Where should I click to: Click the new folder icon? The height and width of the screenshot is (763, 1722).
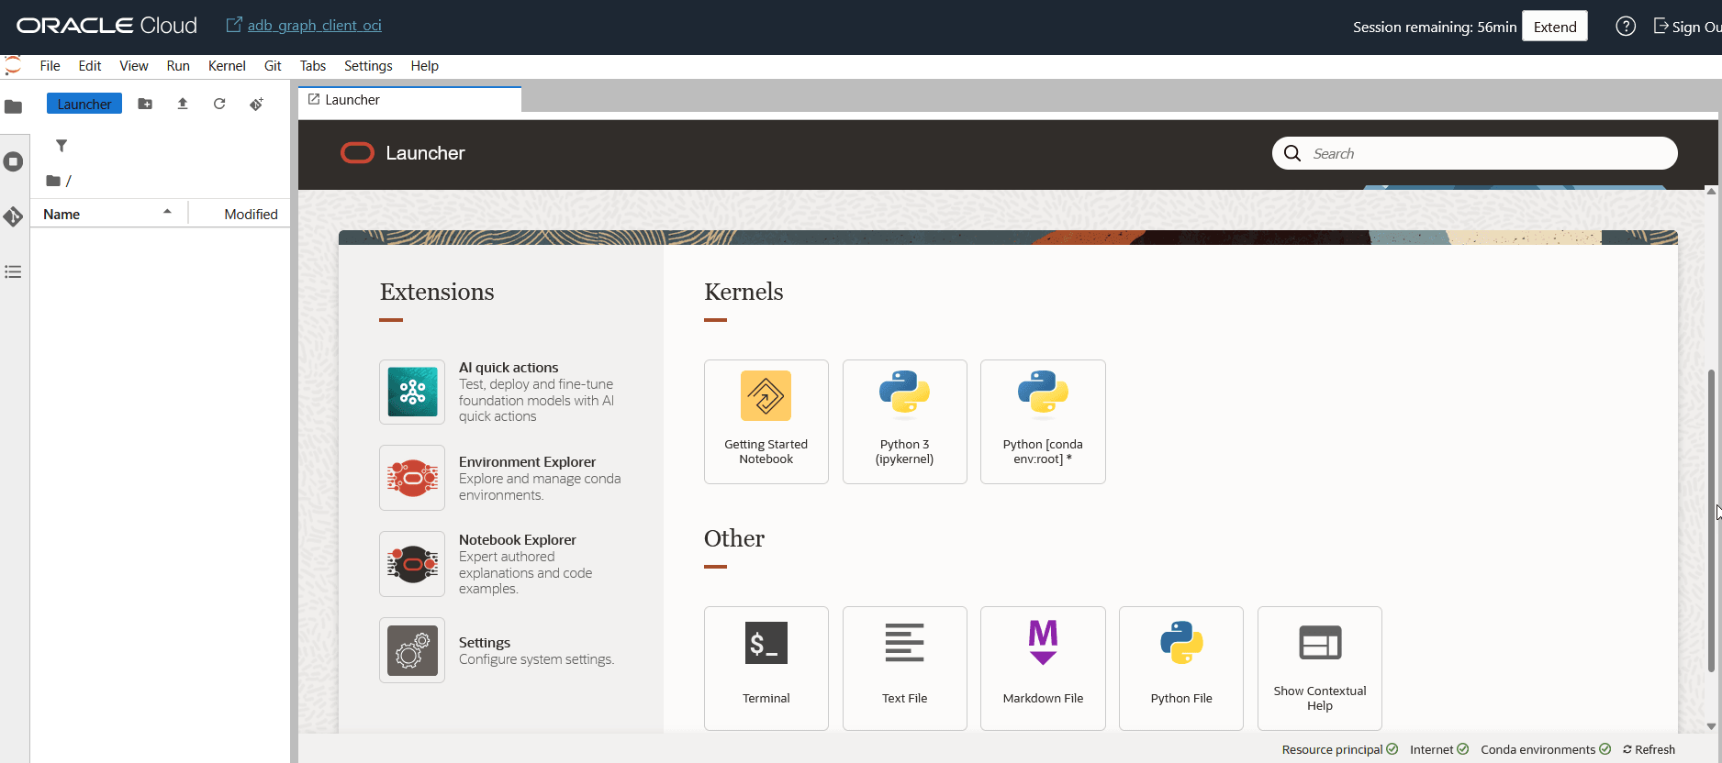tap(145, 104)
